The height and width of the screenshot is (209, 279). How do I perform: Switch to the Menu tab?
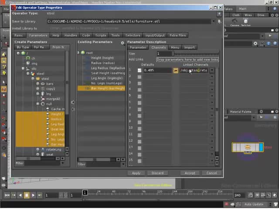tap(175, 47)
